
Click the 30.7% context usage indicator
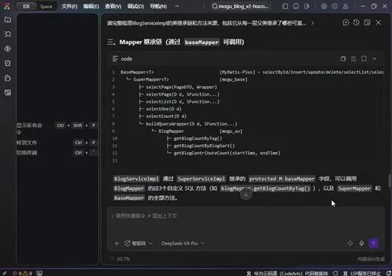click(120, 259)
